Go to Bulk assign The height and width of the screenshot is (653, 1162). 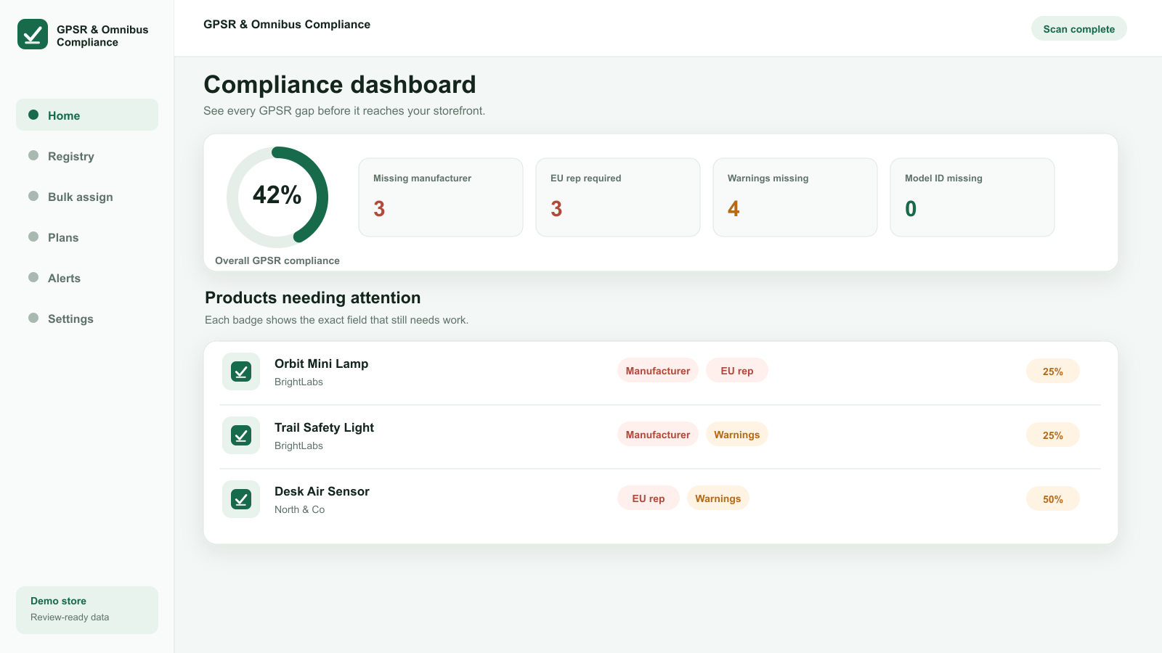coord(87,196)
